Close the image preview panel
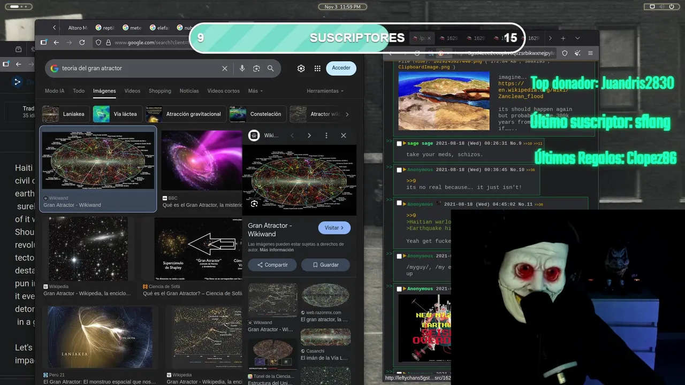 point(344,136)
